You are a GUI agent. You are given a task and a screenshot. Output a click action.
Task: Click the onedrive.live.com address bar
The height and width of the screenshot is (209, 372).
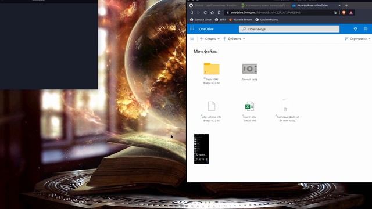click(x=280, y=13)
